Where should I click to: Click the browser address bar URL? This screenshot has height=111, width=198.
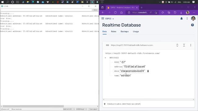[x=140, y=12]
